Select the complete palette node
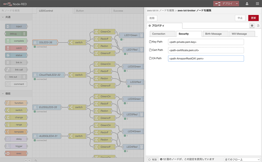Viewport: 262px width, 162px height. 16,41
